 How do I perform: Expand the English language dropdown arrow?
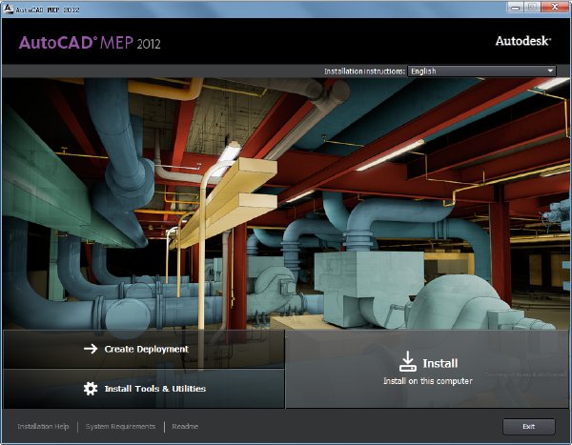point(550,71)
